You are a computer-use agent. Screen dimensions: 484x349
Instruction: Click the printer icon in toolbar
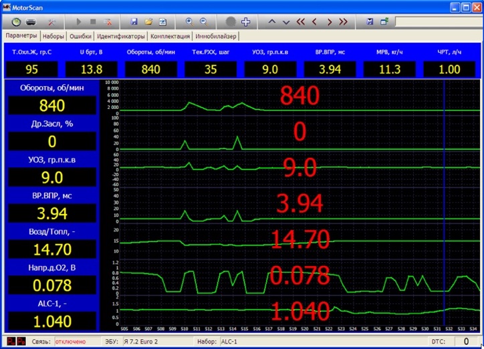31,22
